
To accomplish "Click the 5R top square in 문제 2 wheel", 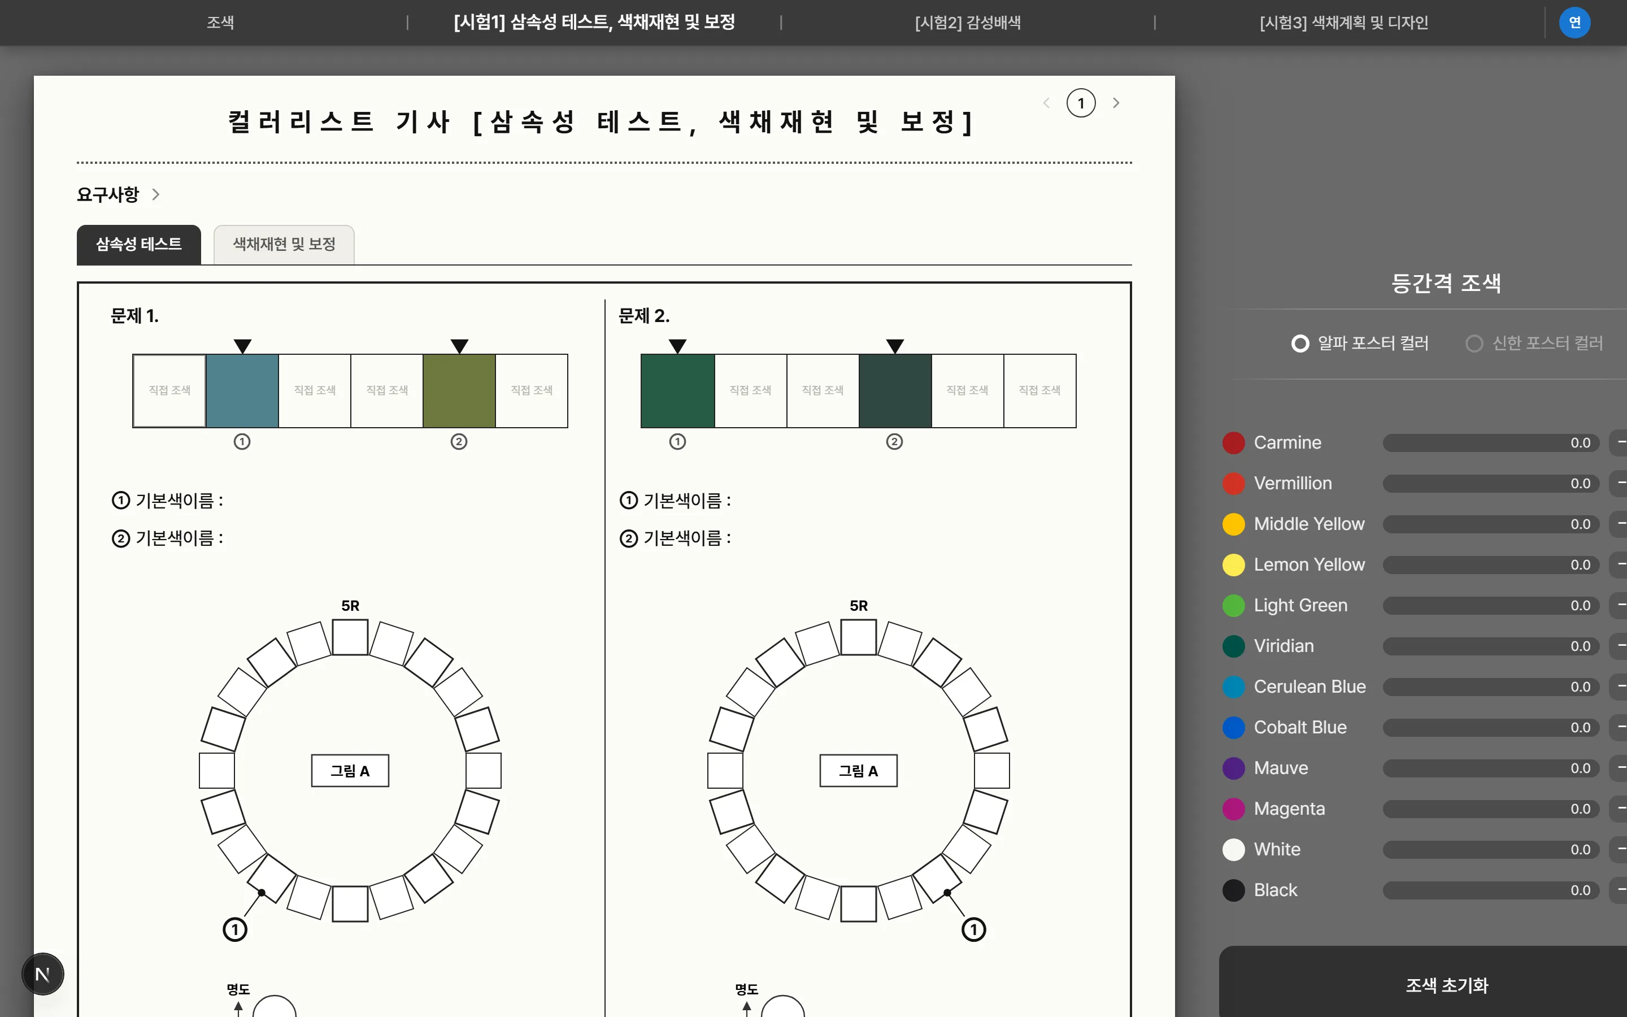I will [858, 637].
